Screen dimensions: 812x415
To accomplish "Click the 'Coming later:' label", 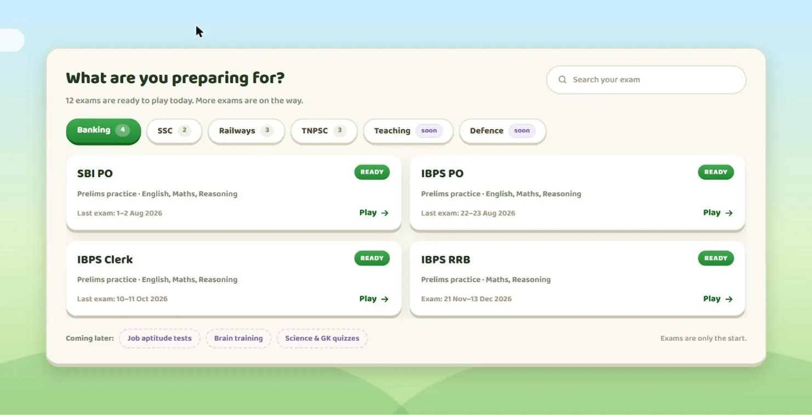I will [90, 338].
